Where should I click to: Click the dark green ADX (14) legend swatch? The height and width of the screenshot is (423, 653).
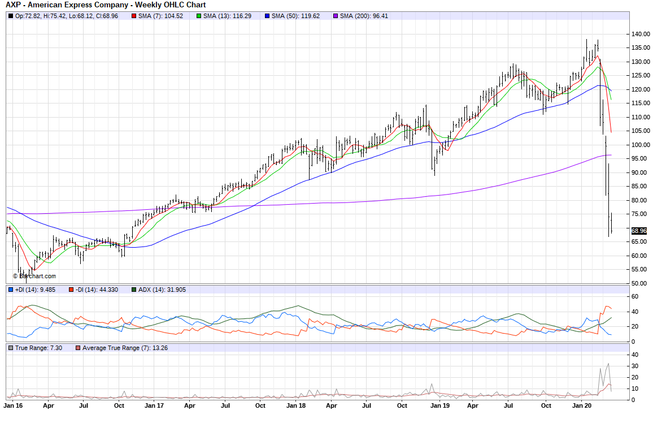pyautogui.click(x=134, y=290)
